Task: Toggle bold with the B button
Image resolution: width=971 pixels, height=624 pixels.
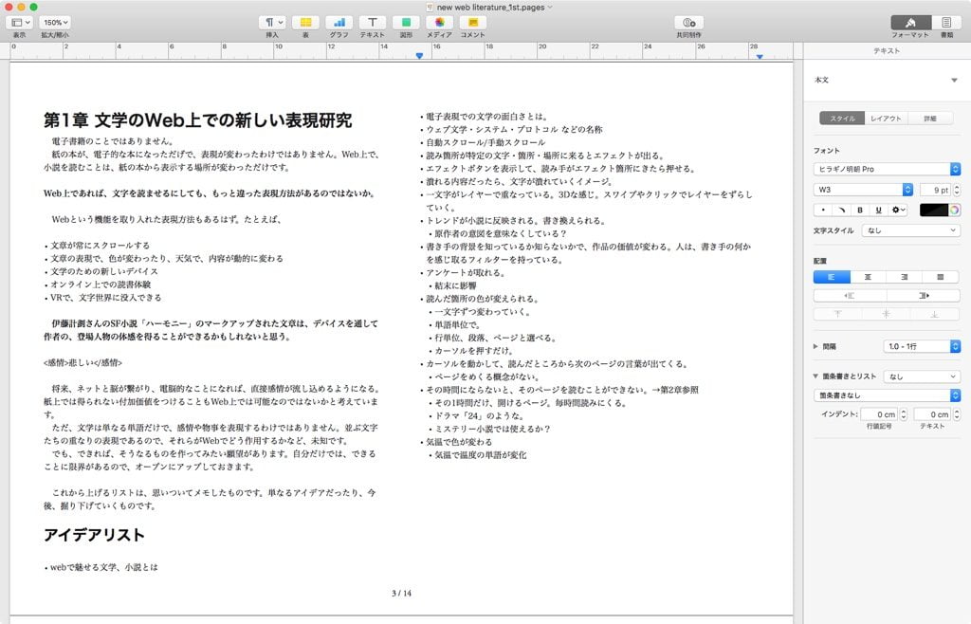Action: (859, 210)
